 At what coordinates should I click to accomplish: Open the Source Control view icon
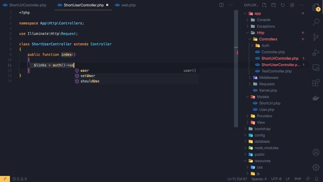tap(315, 37)
